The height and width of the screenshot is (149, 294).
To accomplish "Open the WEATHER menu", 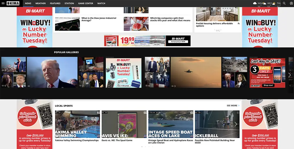I will pos(41,3).
